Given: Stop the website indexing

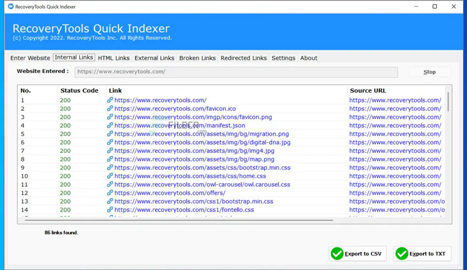Looking at the screenshot, I should coord(430,72).
